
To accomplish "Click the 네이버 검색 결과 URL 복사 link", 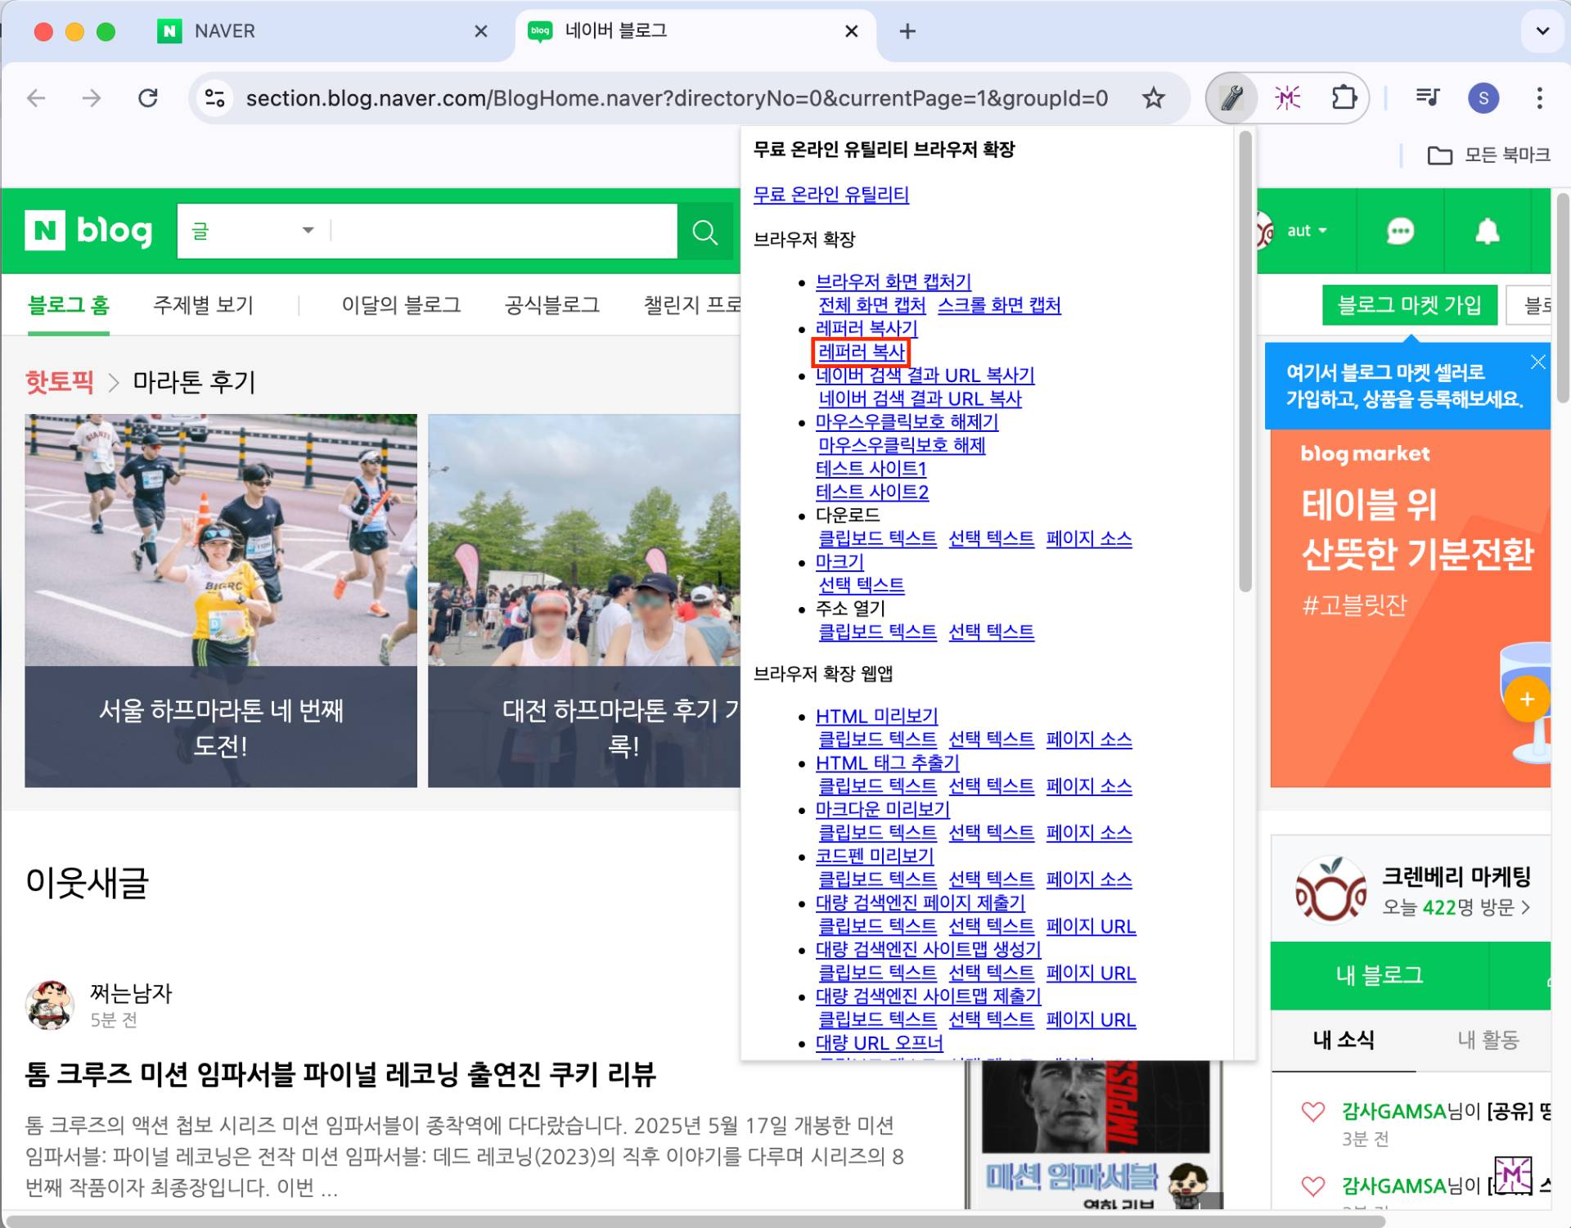I will [920, 398].
